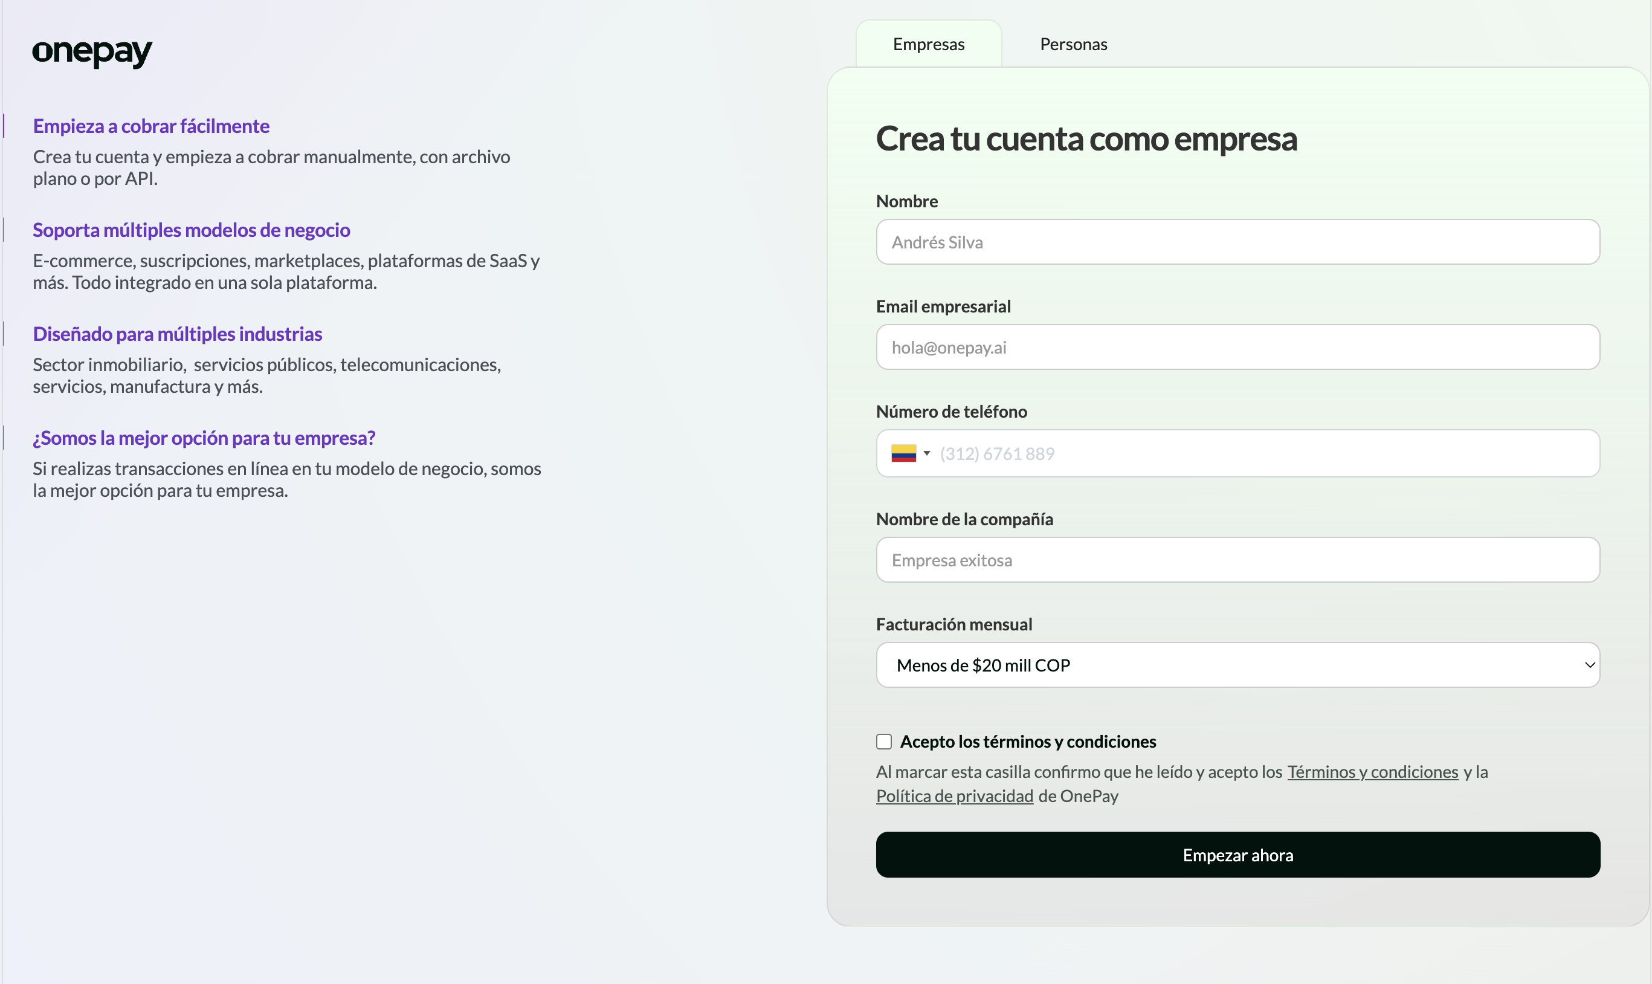Click the 'Número de teléfono' label
Viewport: 1652px width, 984px height.
coord(952,412)
